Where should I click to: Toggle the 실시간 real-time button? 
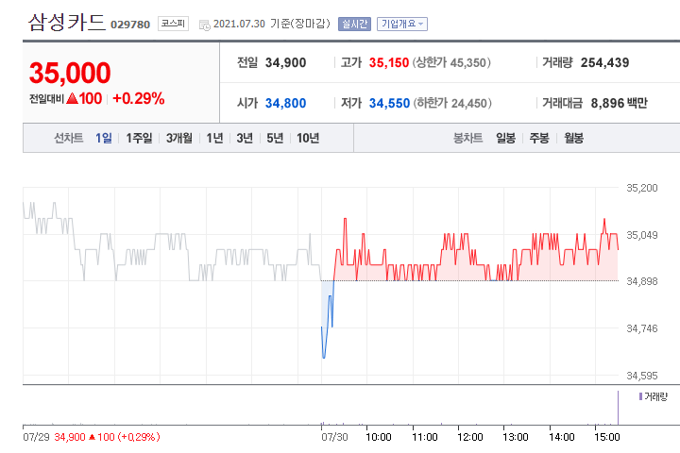354,24
